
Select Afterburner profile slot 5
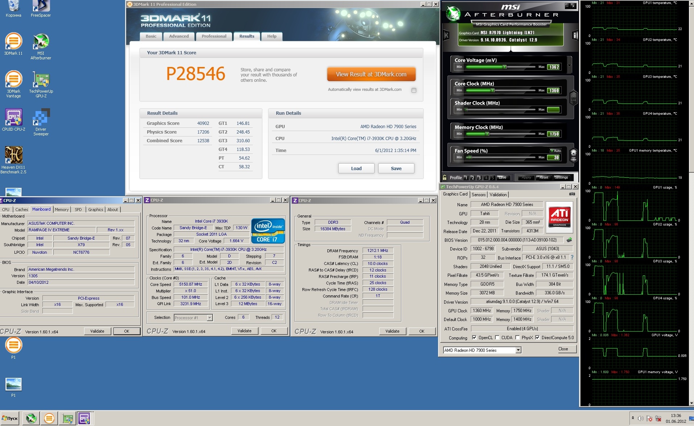coord(493,178)
